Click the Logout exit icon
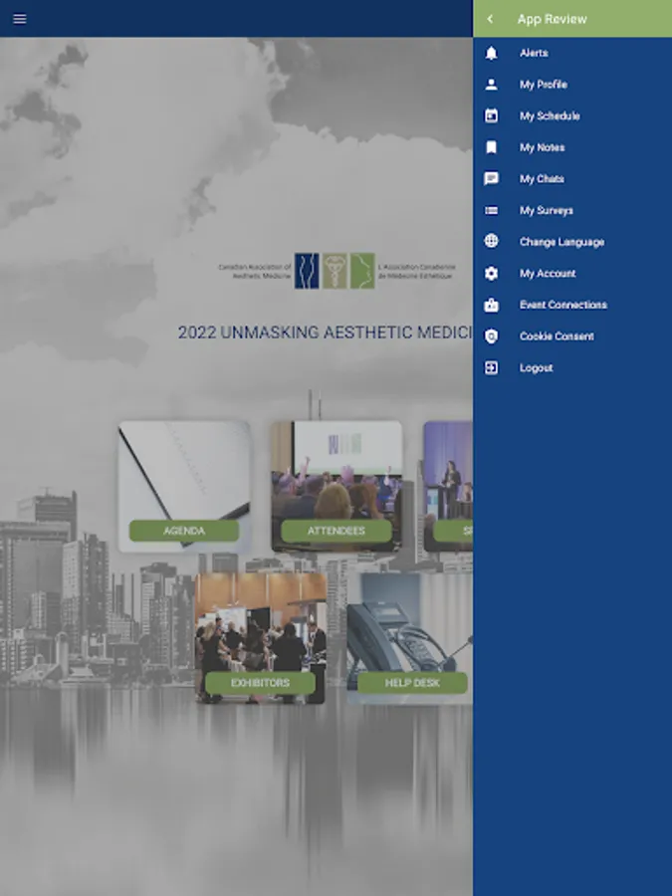Image resolution: width=672 pixels, height=896 pixels. (x=492, y=367)
